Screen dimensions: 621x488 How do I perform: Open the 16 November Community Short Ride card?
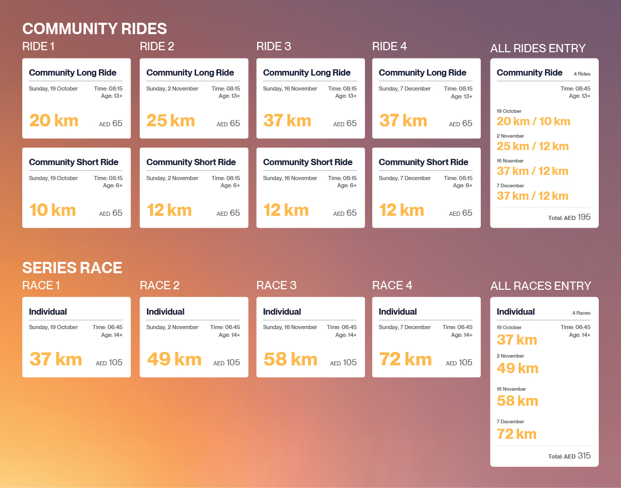[310, 188]
